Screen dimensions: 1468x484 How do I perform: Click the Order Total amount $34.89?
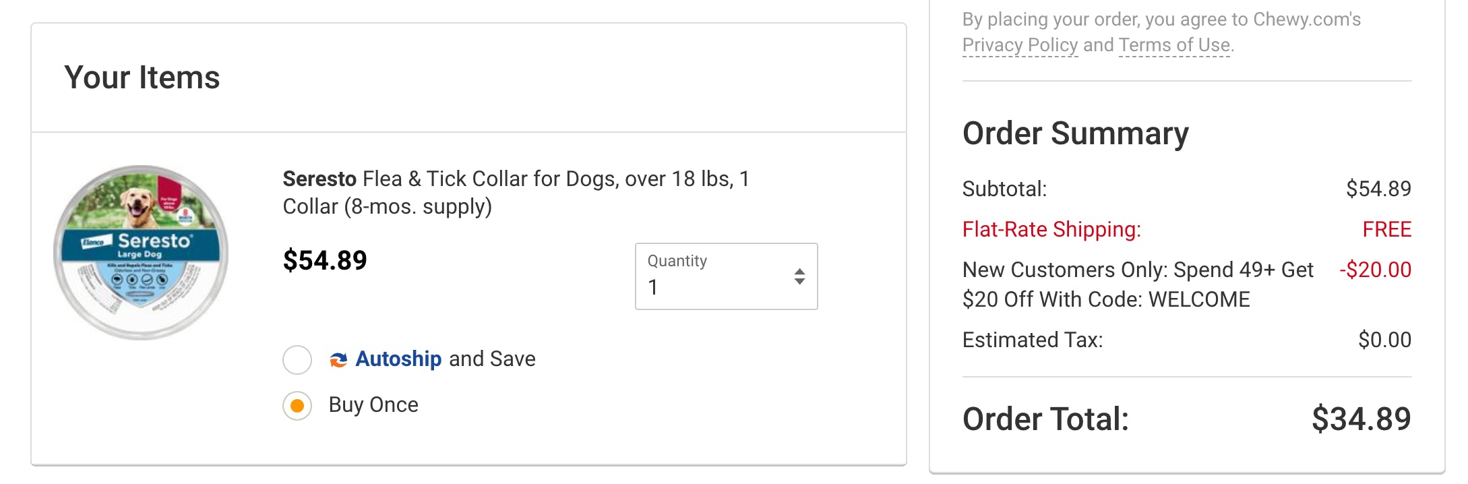1361,419
